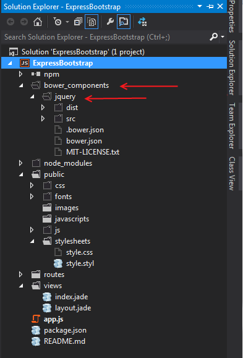This screenshot has height=358, width=243.
Task: Select the bower.json file under jquery
Action: 84,141
